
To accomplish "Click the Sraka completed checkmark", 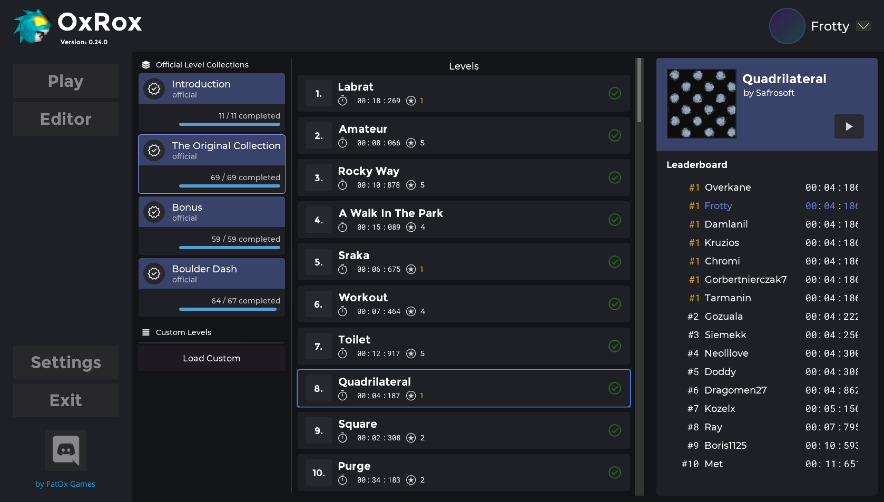I will (614, 262).
